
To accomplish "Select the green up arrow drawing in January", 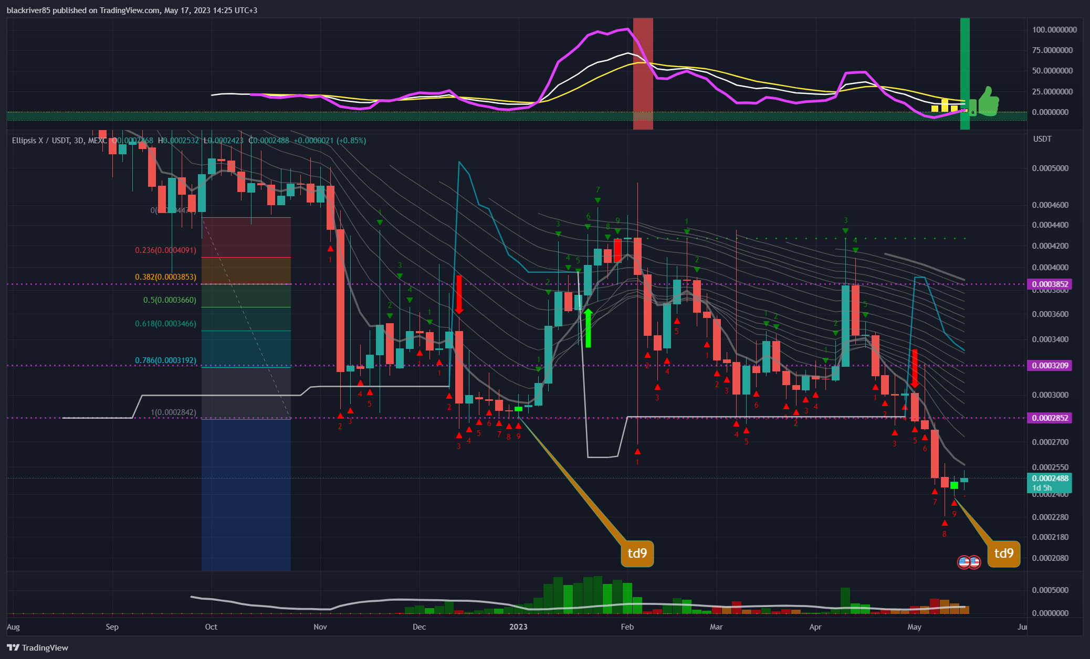I will coord(588,328).
